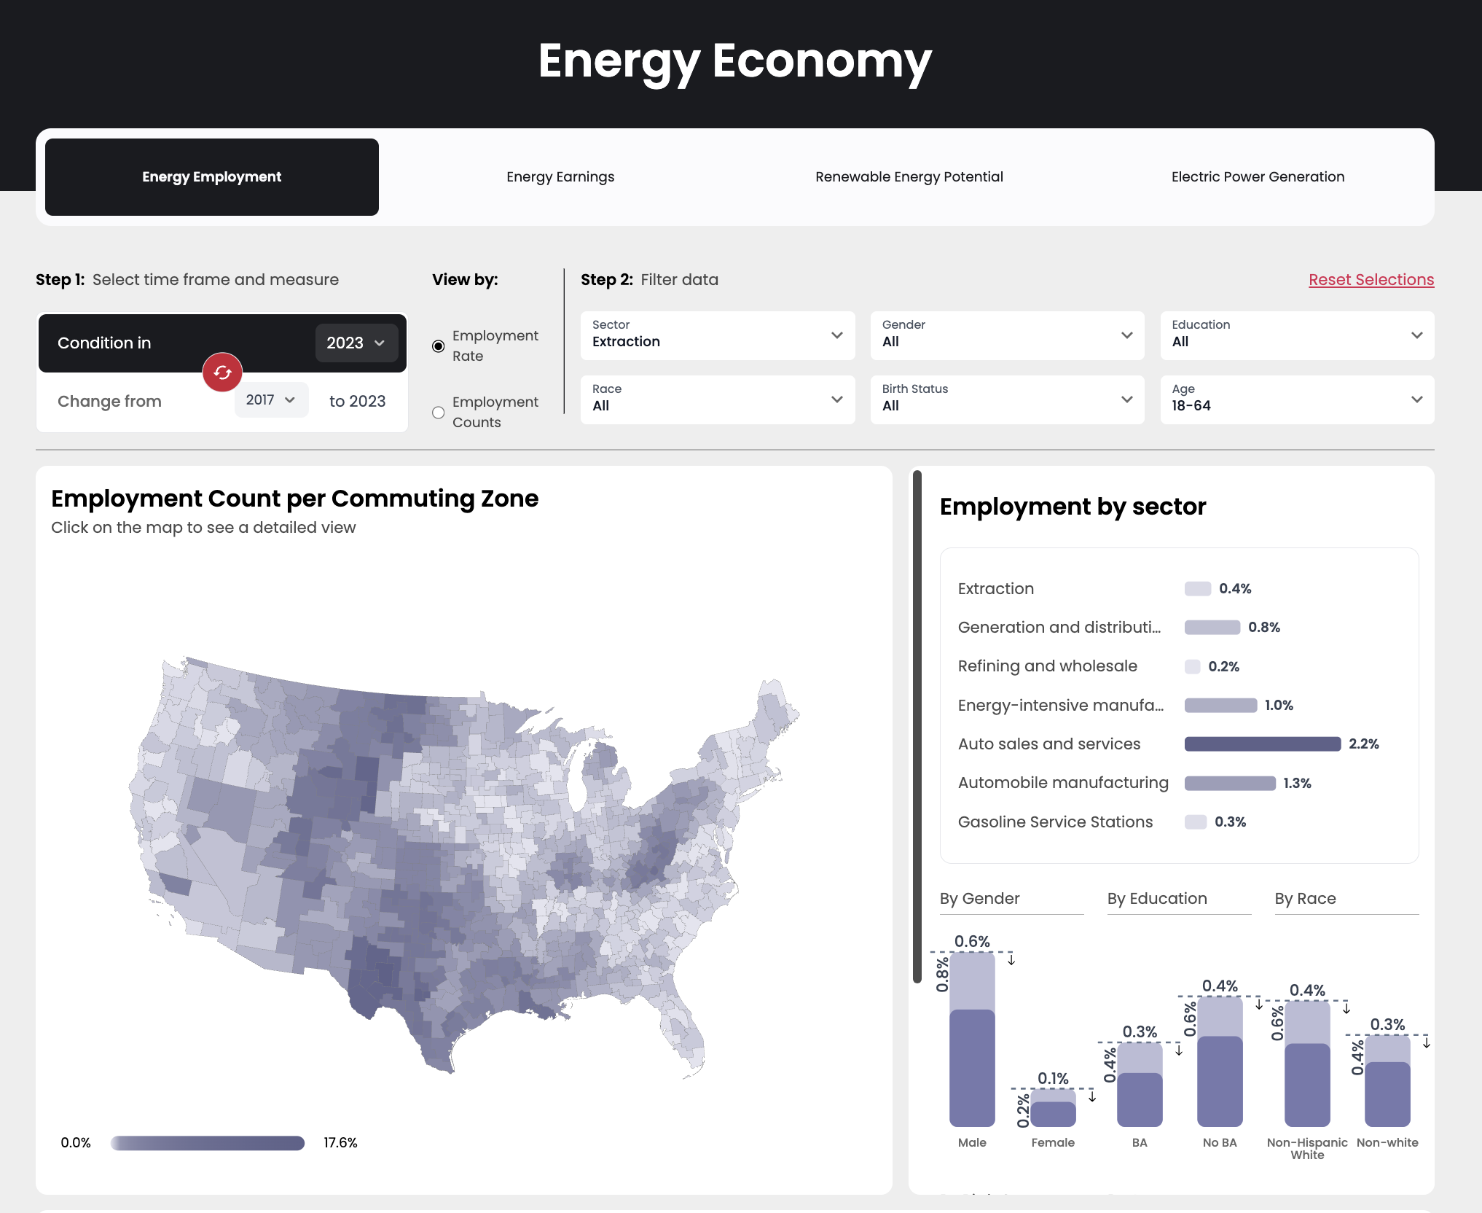Click down arrow beside Non-white bar
This screenshot has height=1213, width=1482.
tap(1426, 1042)
